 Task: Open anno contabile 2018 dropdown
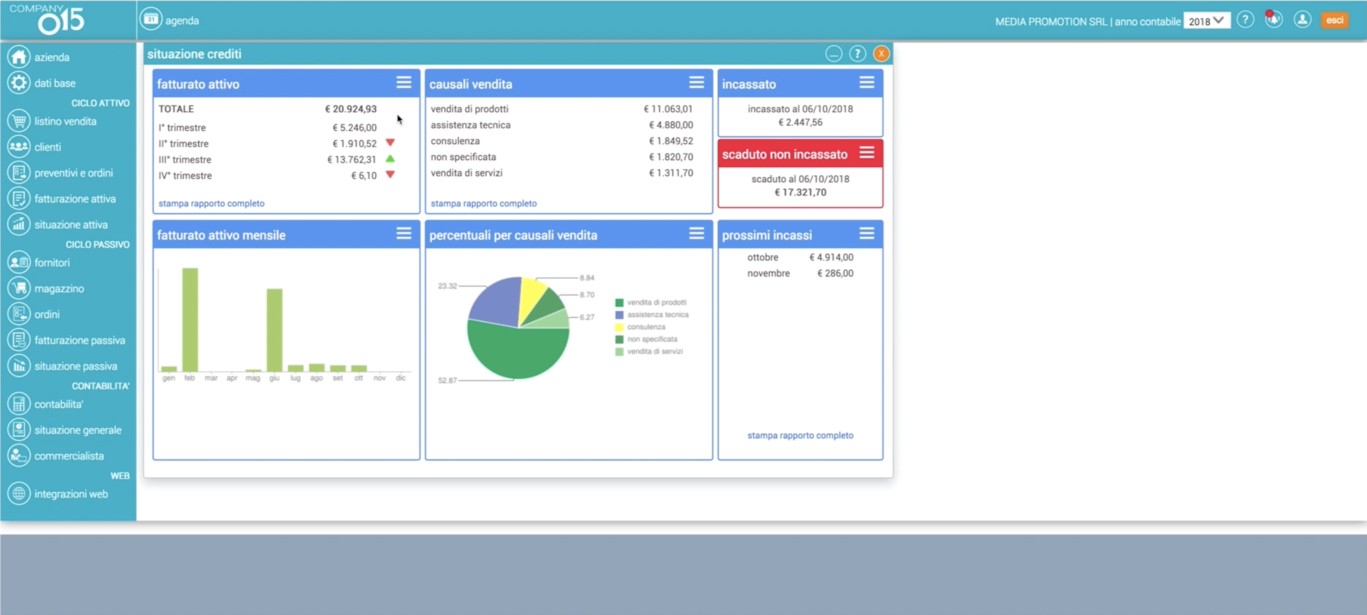pyautogui.click(x=1206, y=21)
